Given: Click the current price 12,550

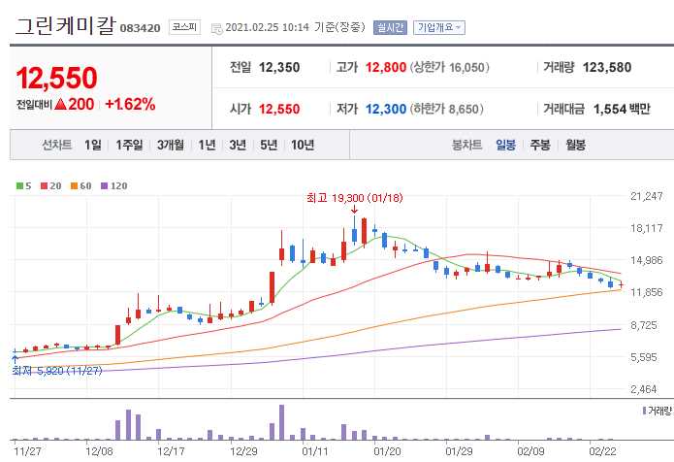Looking at the screenshot, I should click(x=57, y=78).
